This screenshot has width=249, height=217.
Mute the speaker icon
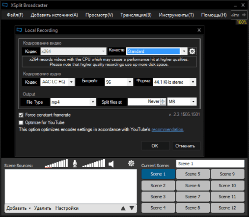tap(111, 164)
